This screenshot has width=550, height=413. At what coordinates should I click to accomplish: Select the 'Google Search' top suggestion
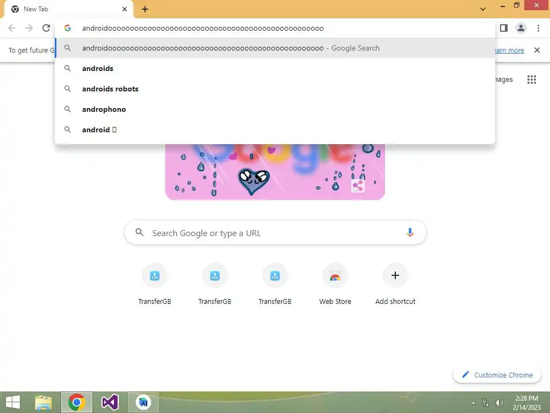(x=275, y=48)
